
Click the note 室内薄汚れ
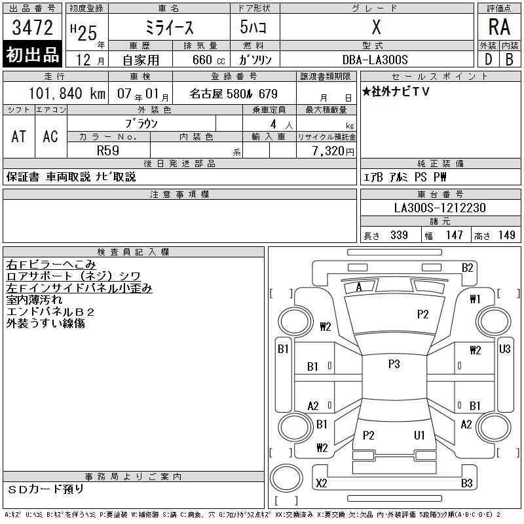pos(34,299)
